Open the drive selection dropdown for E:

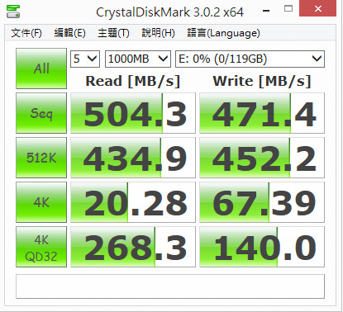pos(250,59)
